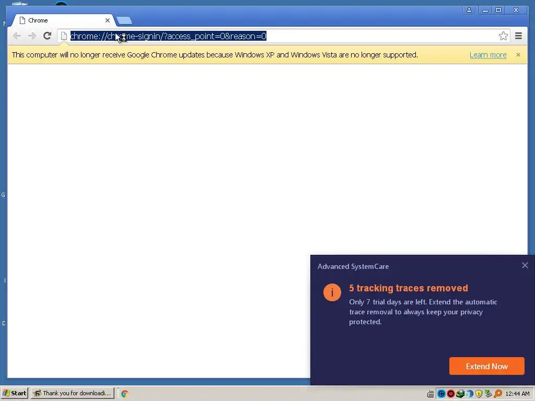Bookmark this page with the star icon
535x401 pixels.
503,36
